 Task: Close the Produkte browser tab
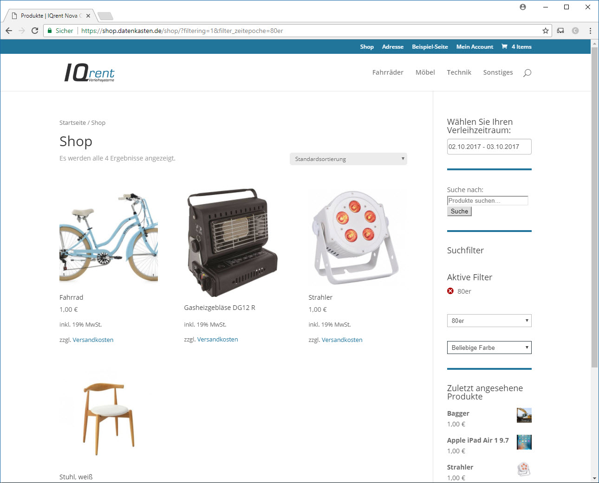(88, 16)
